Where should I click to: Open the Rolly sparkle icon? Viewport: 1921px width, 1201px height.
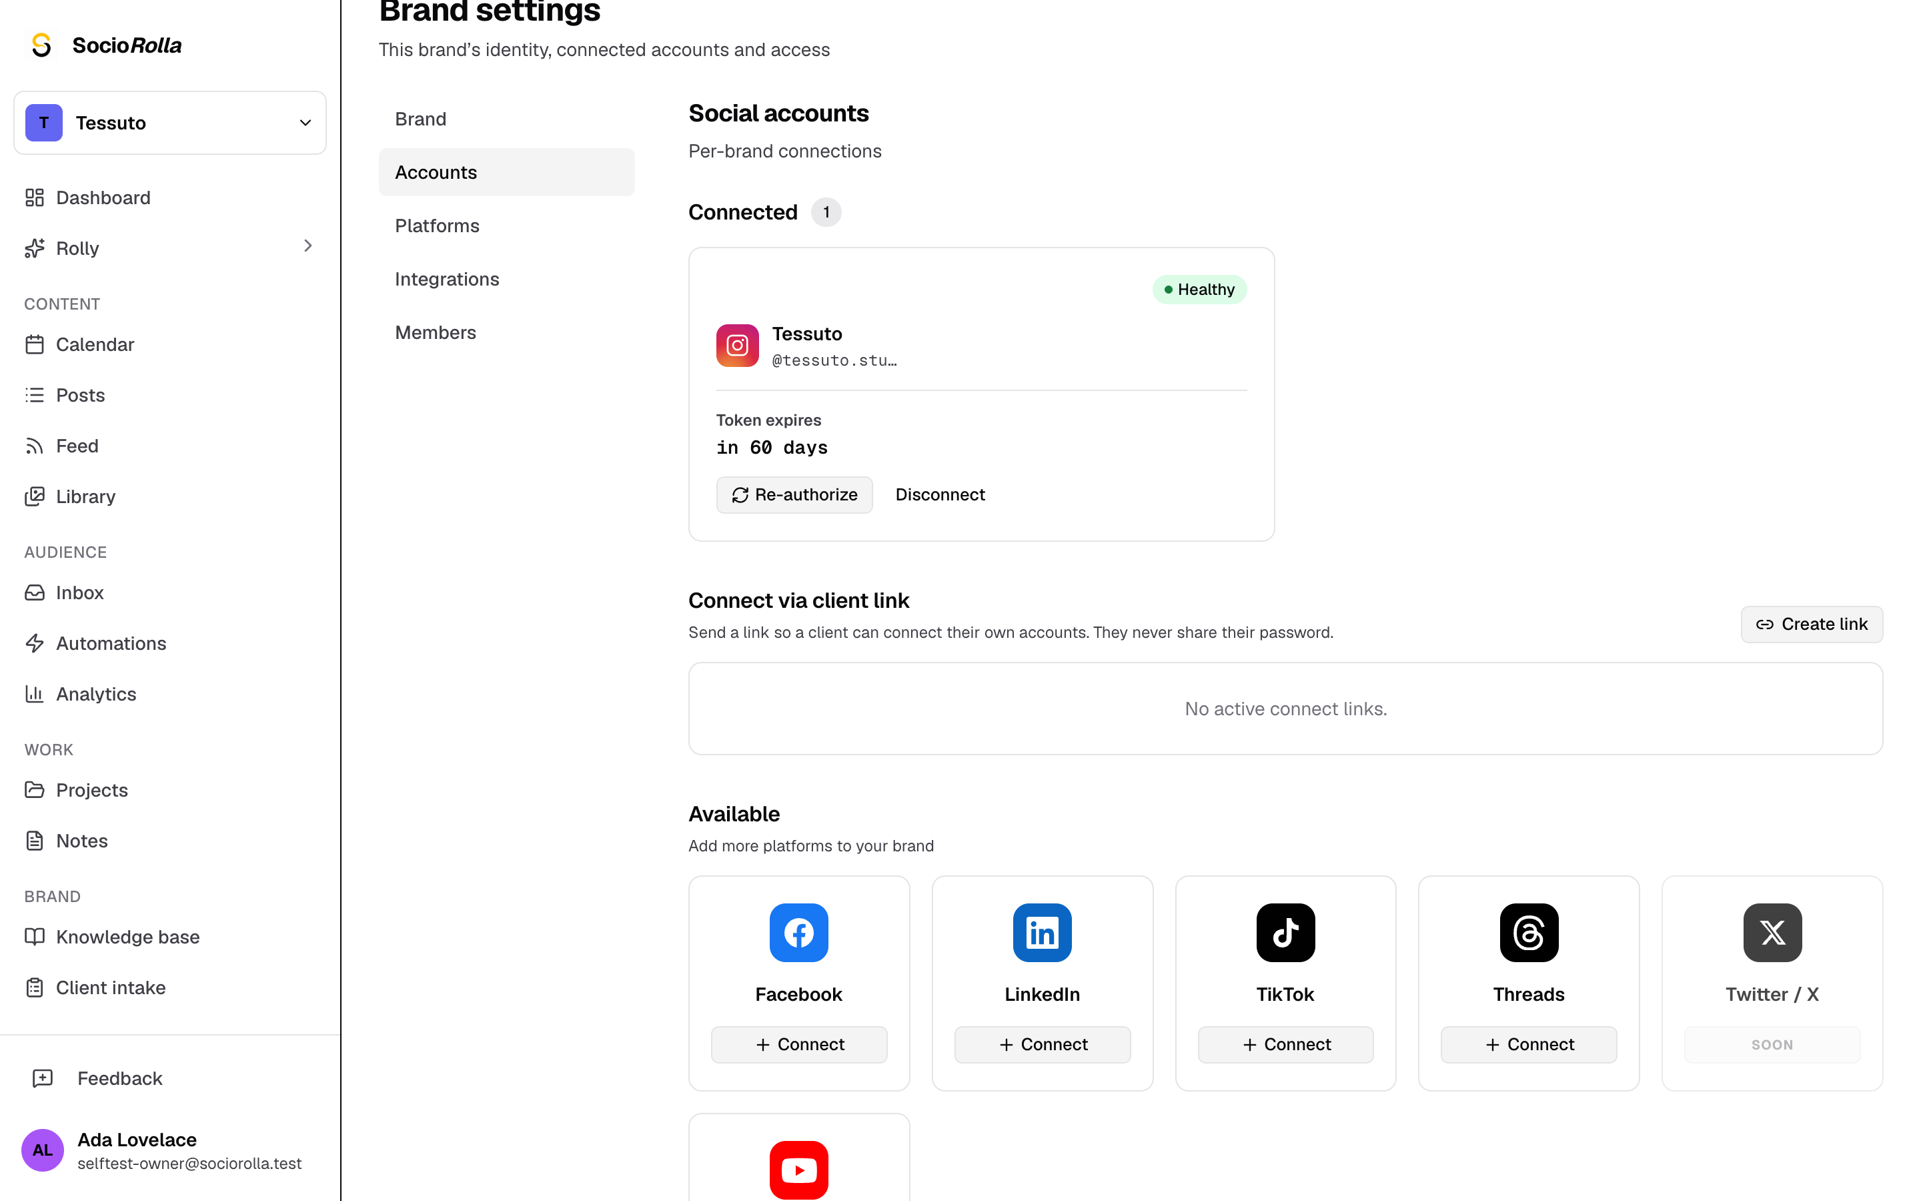click(x=34, y=249)
